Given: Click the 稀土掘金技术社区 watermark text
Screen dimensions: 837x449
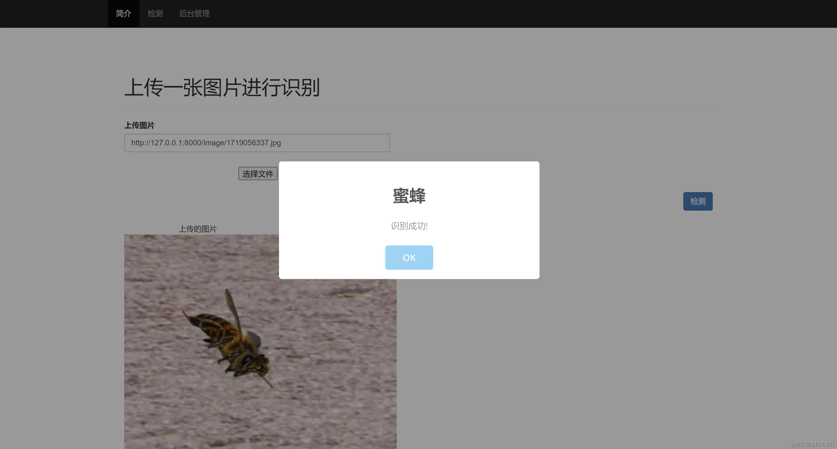Looking at the screenshot, I should pyautogui.click(x=812, y=444).
